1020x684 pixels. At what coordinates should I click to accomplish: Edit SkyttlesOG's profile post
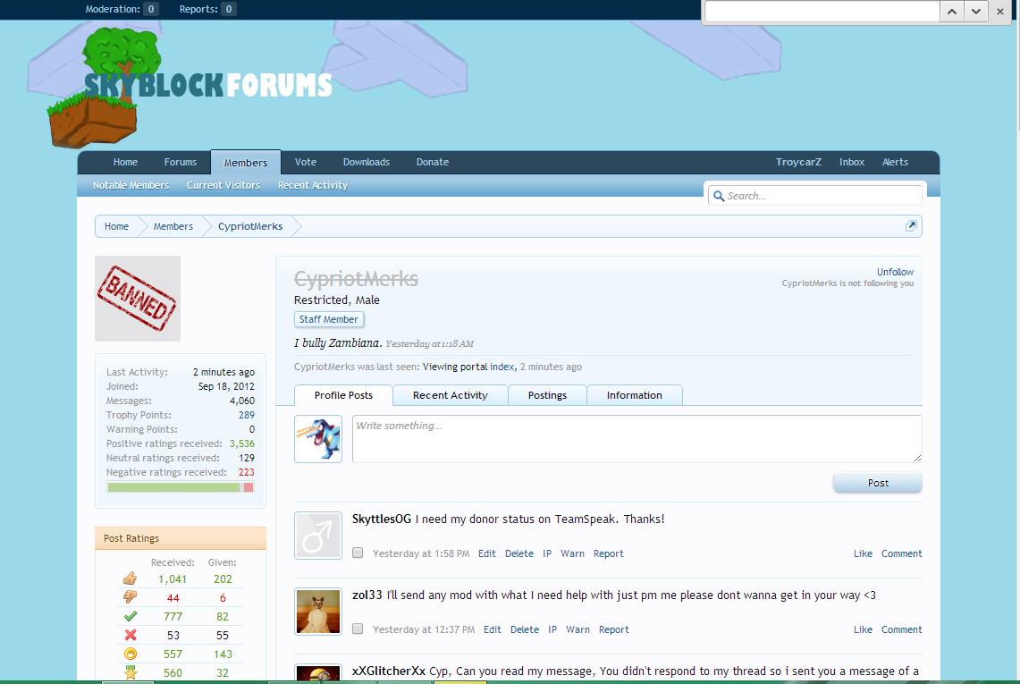pos(486,553)
